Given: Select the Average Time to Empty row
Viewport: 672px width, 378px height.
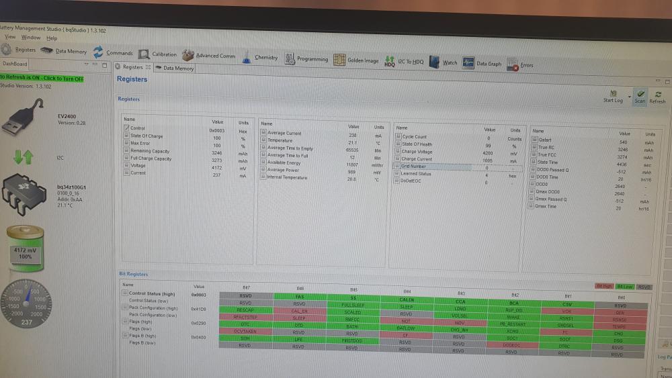Looking at the screenshot, I should [323, 148].
